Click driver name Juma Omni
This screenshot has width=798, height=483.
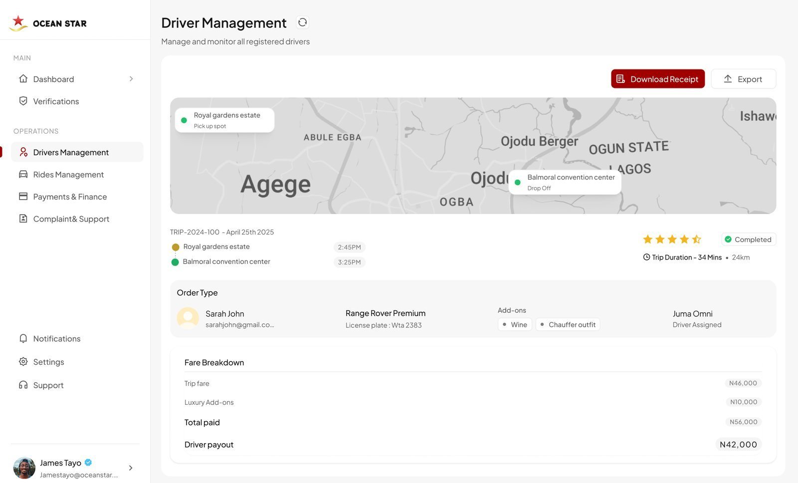coord(692,313)
